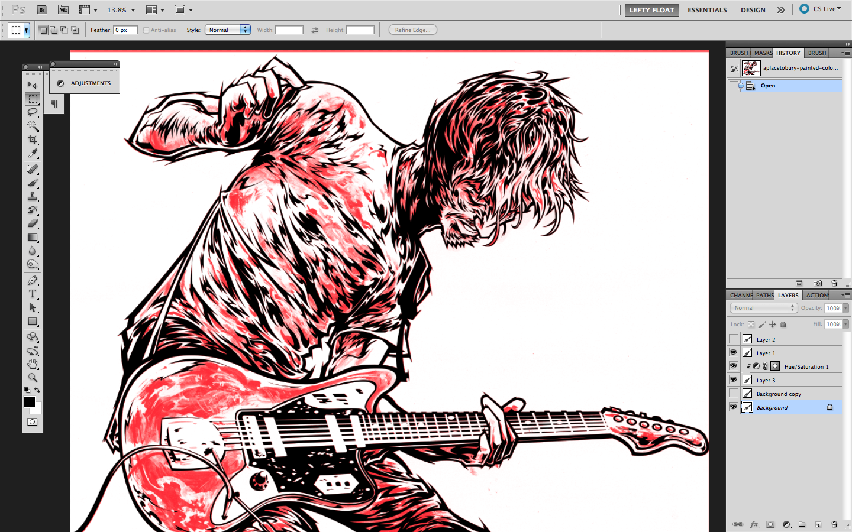Select the Spot Healing Brush tool
The image size is (852, 532).
pyautogui.click(x=33, y=169)
